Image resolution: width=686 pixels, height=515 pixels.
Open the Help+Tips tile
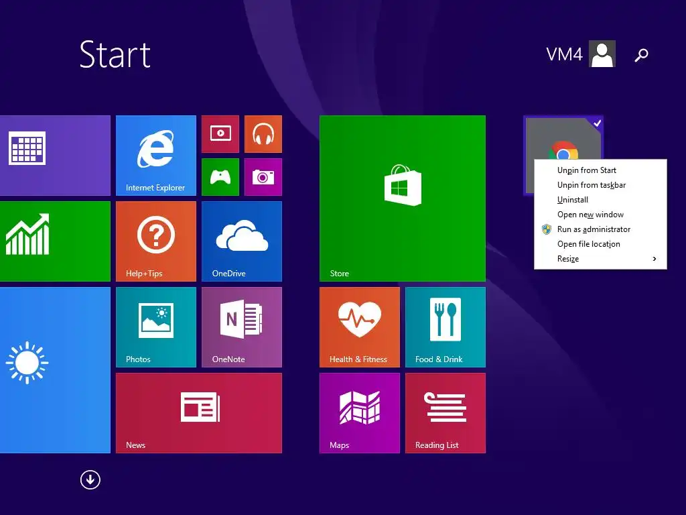(155, 241)
